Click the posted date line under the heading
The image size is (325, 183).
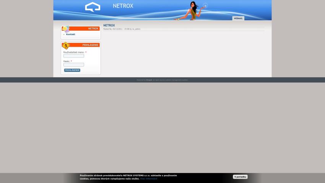(122, 29)
